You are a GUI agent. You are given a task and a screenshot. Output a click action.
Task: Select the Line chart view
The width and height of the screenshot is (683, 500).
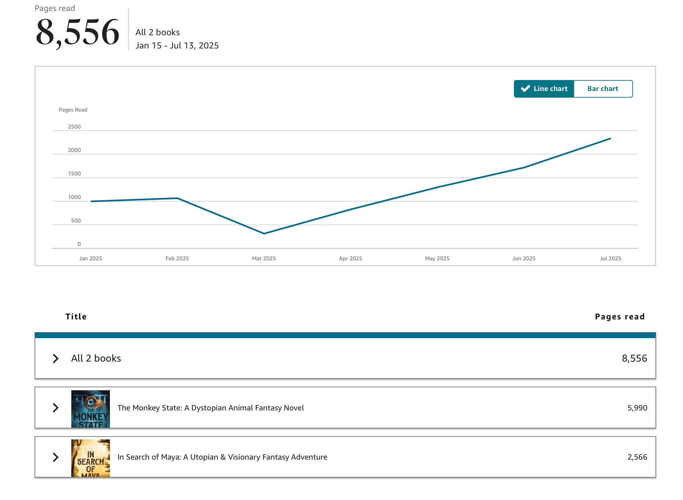[544, 89]
